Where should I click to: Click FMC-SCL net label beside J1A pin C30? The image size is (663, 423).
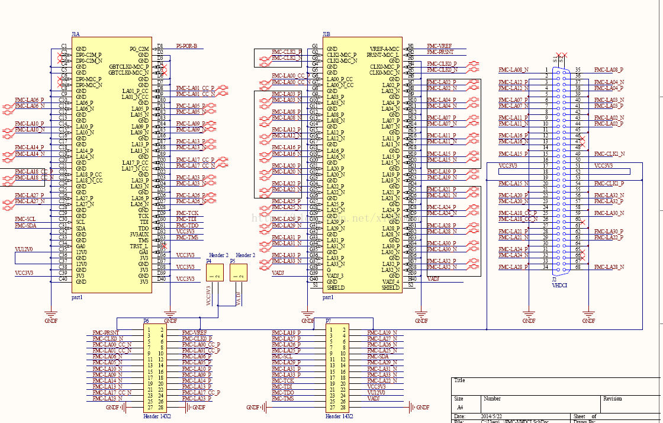[x=25, y=219]
